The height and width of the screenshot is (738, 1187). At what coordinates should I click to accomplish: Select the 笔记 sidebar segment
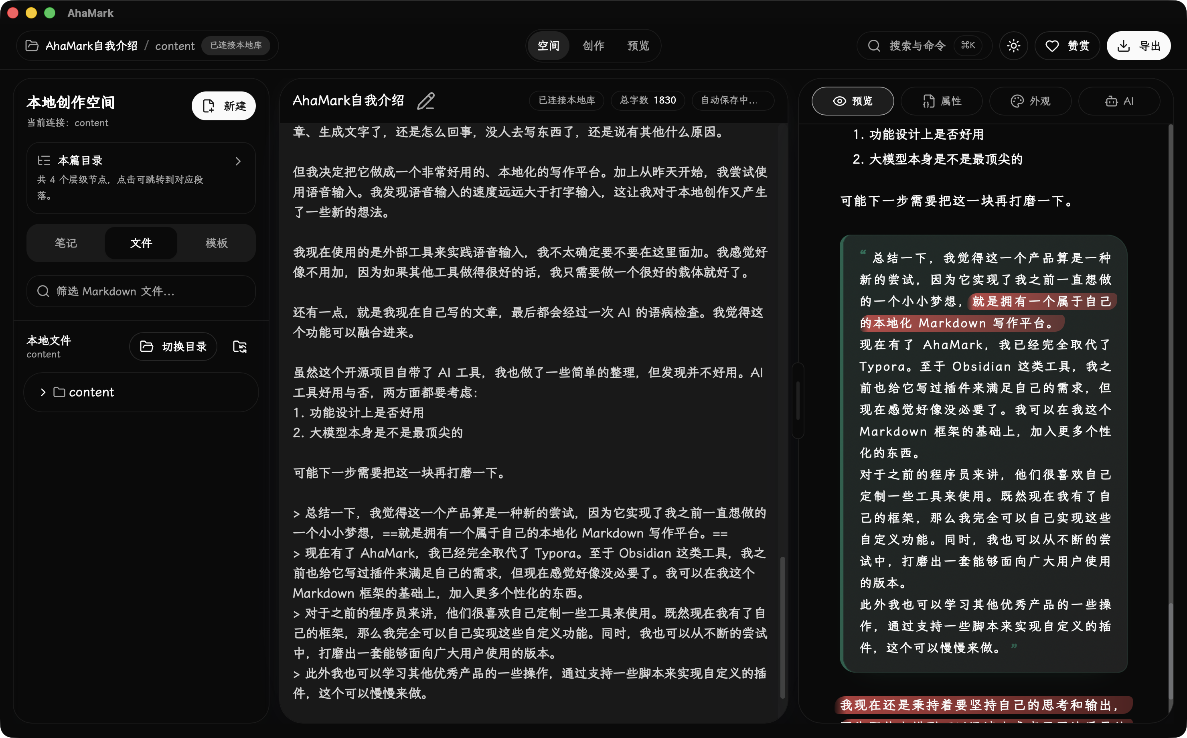coord(66,243)
